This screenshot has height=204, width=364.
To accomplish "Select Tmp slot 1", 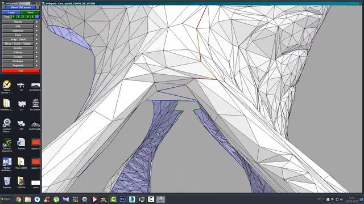I will (x=14, y=16).
